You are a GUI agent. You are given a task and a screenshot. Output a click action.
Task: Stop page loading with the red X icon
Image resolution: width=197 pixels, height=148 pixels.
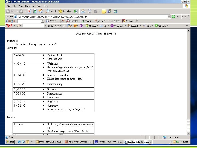(x=29, y=11)
